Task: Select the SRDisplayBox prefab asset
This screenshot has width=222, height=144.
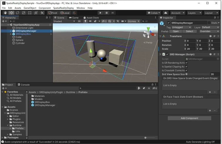Action: coord(42,102)
